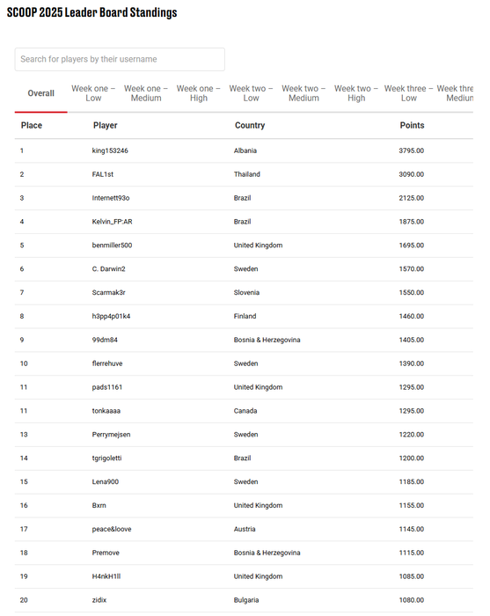Select the FAL1st player row
This screenshot has height=616, width=490.
[244, 174]
